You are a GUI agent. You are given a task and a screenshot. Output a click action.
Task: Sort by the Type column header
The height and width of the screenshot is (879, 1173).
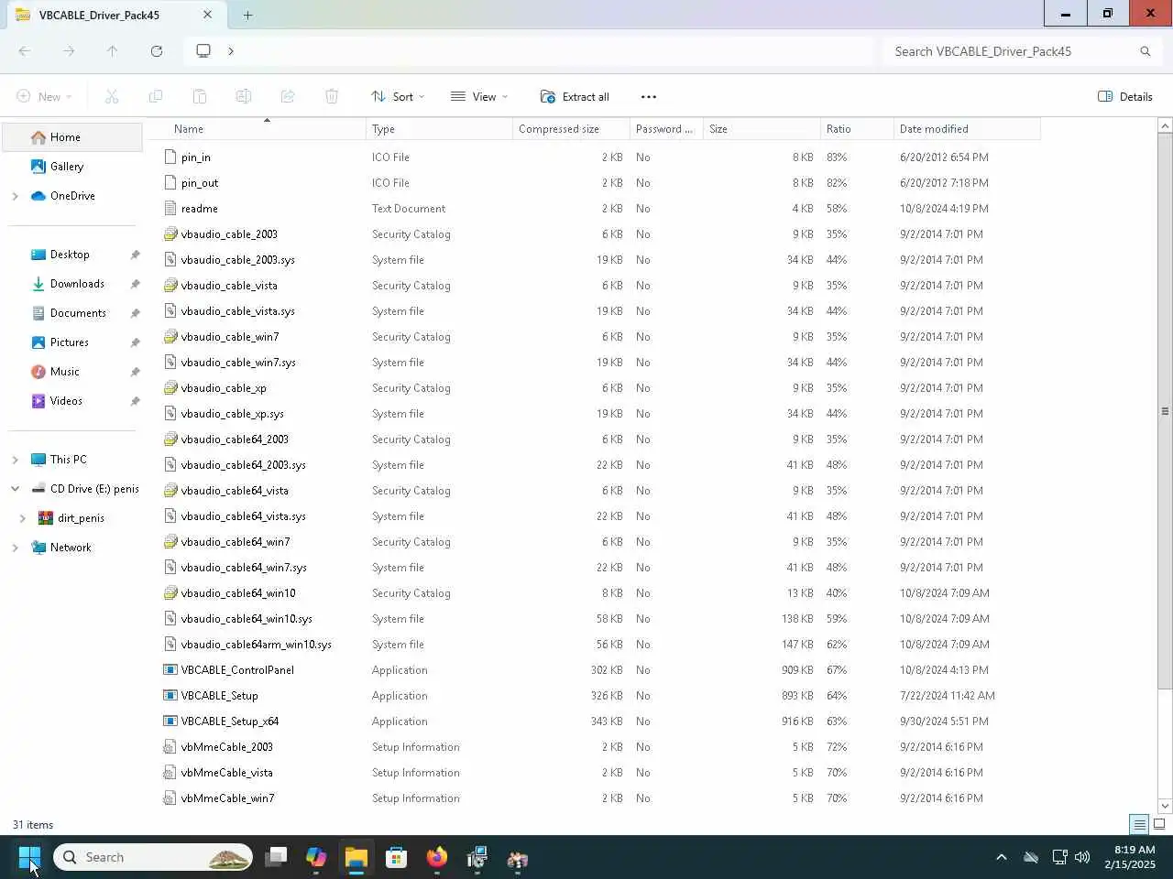click(439, 129)
